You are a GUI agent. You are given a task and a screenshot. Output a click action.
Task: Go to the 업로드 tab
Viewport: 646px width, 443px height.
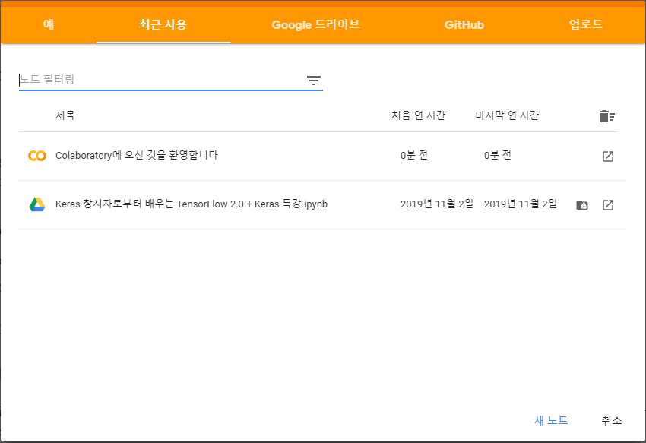[586, 24]
